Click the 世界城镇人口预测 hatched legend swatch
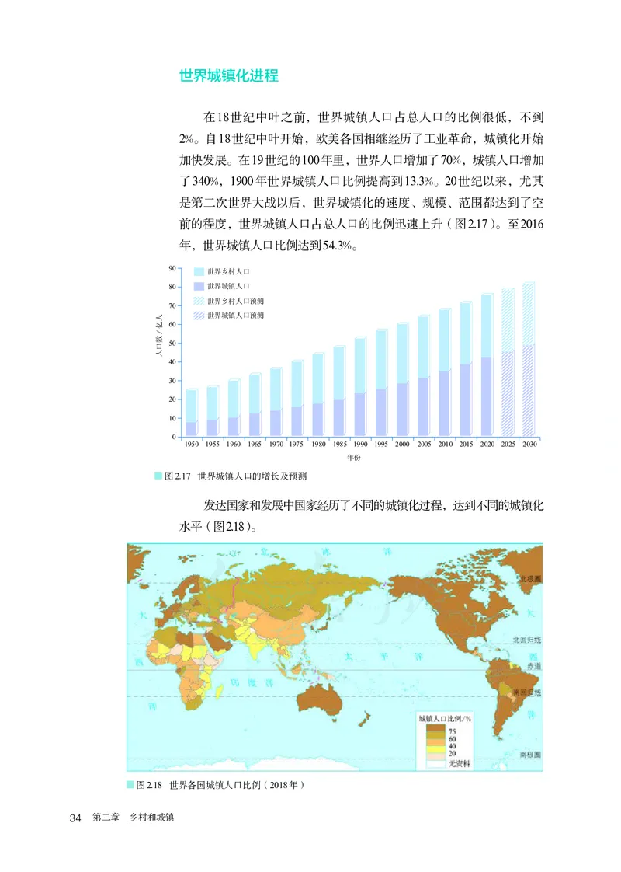 [x=198, y=314]
